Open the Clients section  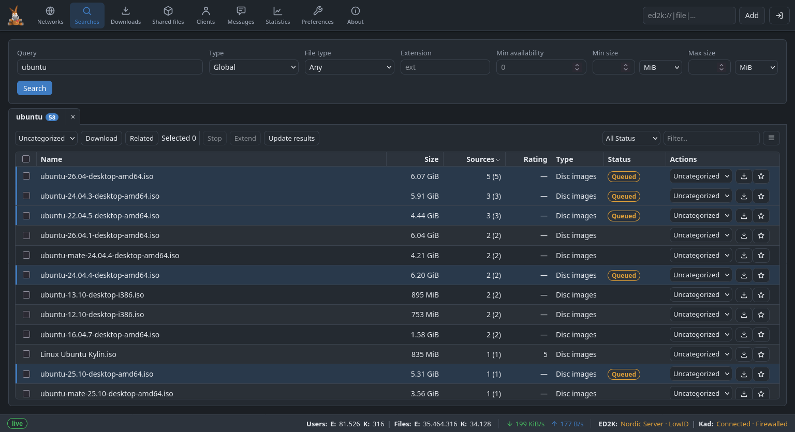[205, 16]
